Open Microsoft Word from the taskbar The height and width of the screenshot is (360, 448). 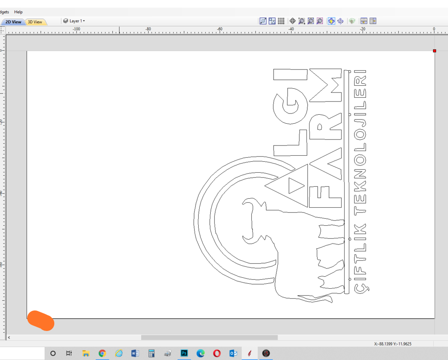[x=135, y=354]
